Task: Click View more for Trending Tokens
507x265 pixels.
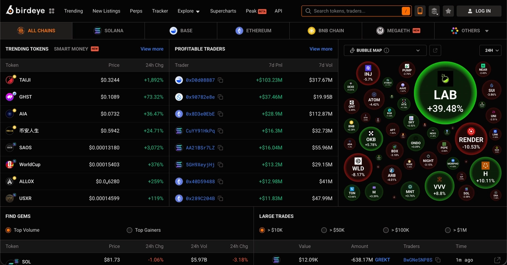Action: (x=152, y=49)
